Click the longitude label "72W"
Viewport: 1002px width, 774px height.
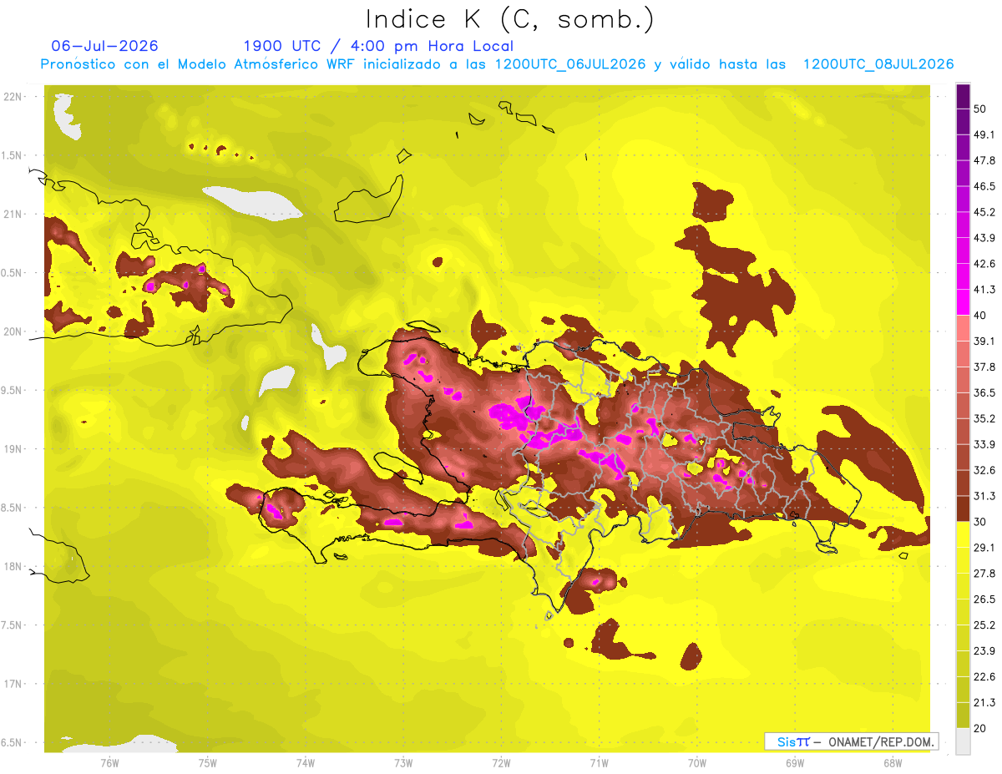pos(501,763)
